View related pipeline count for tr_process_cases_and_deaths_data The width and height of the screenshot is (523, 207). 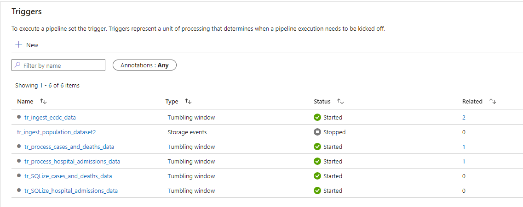[x=464, y=147]
